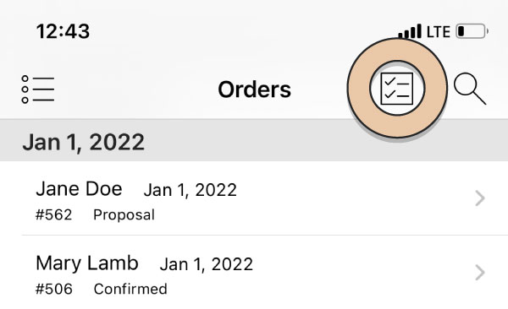Open search with the magnifier icon

point(470,89)
